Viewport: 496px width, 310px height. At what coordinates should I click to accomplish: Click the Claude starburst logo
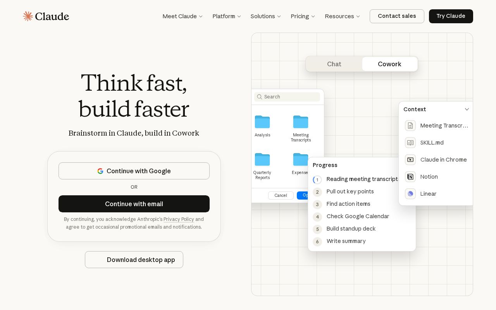tap(28, 16)
